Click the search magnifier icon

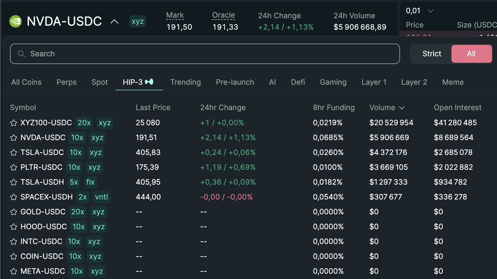point(22,54)
